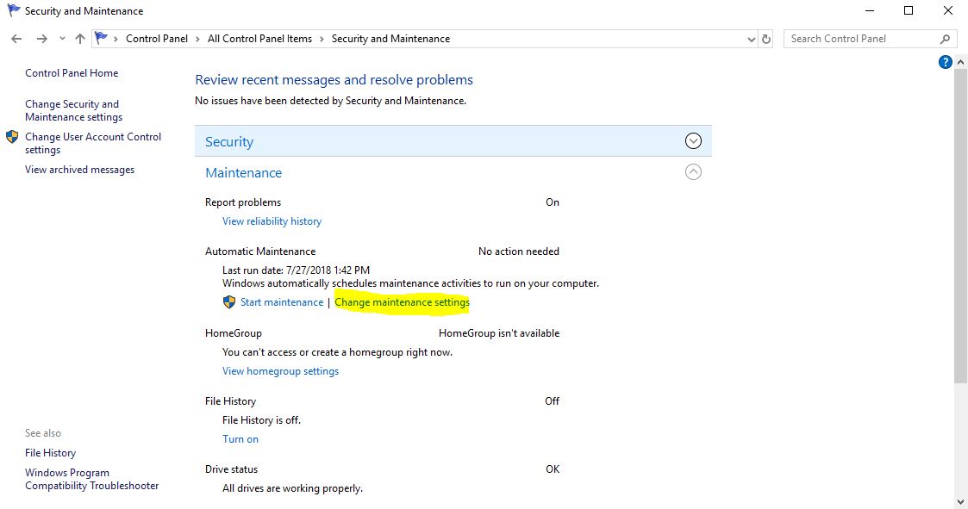Screen dimensions: 968x509
Task: View reliability history
Action: pyautogui.click(x=272, y=220)
